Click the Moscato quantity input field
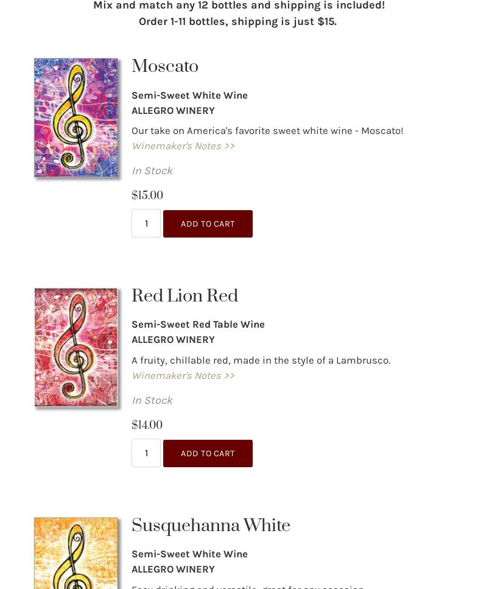 pyautogui.click(x=146, y=224)
